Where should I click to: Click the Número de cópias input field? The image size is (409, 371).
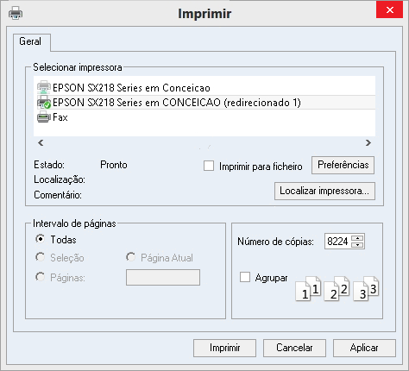pyautogui.click(x=338, y=242)
